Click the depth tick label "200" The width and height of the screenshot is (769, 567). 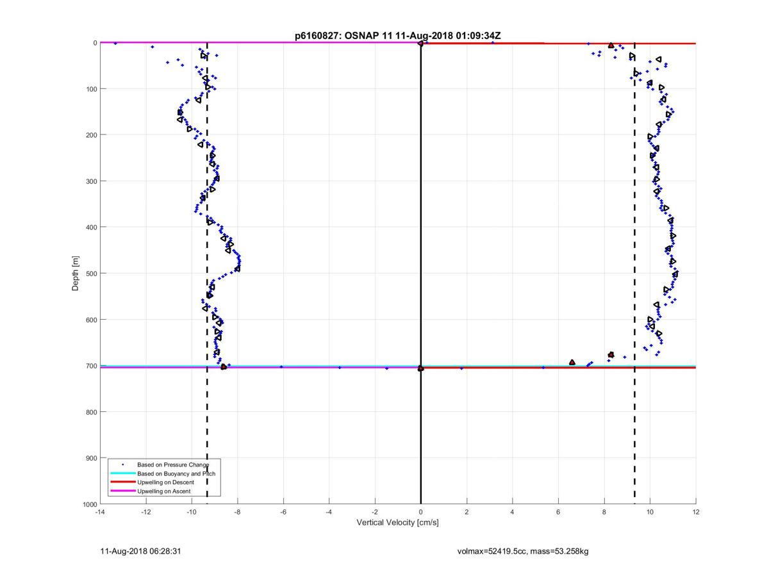pyautogui.click(x=90, y=135)
